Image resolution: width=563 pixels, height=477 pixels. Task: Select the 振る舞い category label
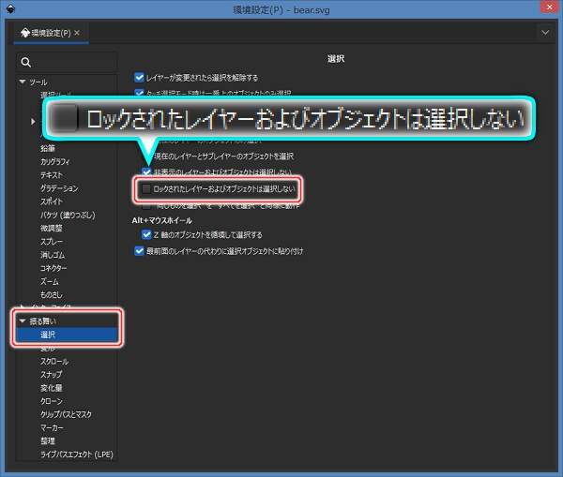[x=43, y=321]
